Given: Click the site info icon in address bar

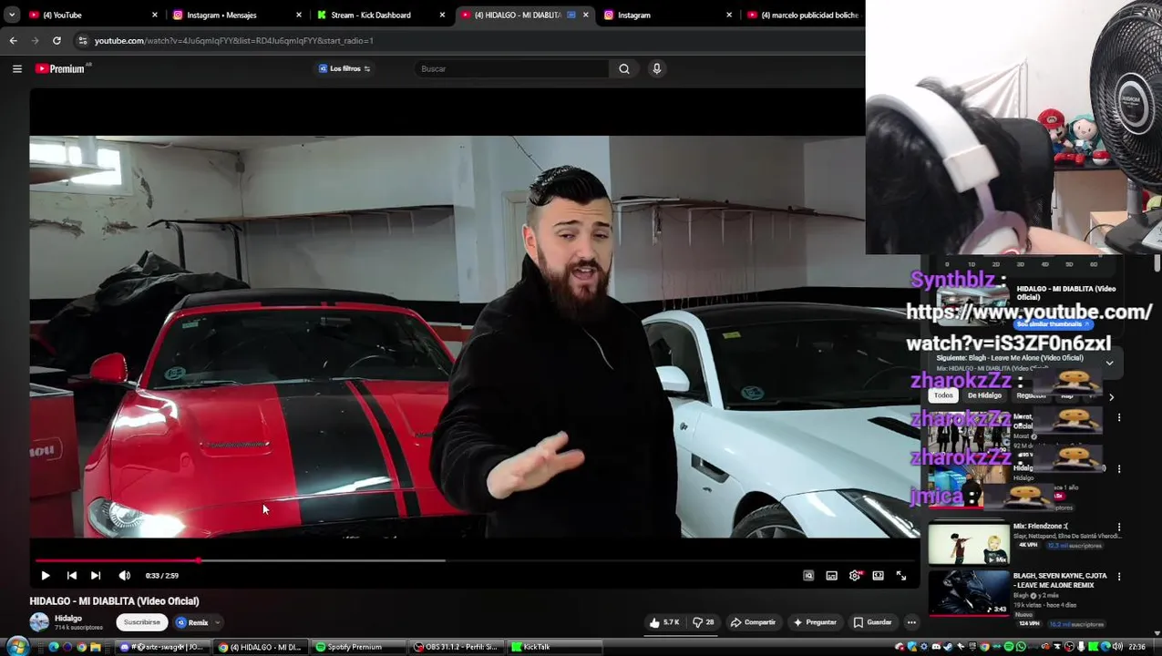Looking at the screenshot, I should 82,40.
